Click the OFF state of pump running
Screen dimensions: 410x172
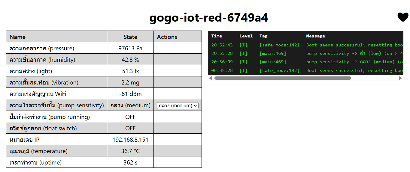tap(130, 117)
